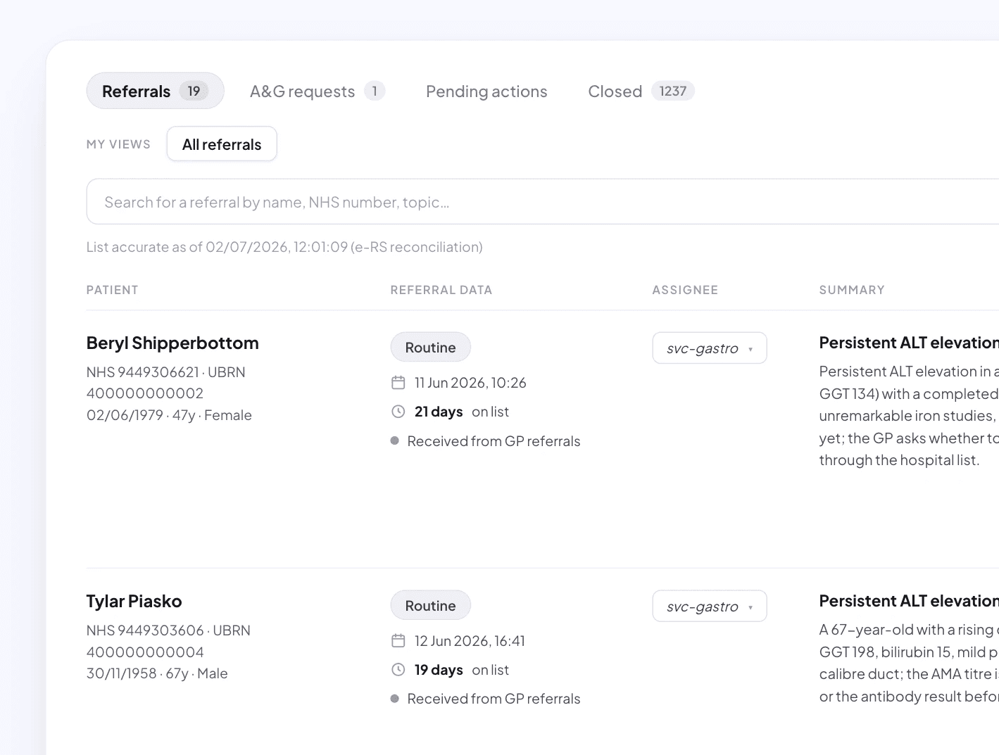The width and height of the screenshot is (999, 755).
Task: Click 30/11/1958 date of birth line
Action: 157,673
